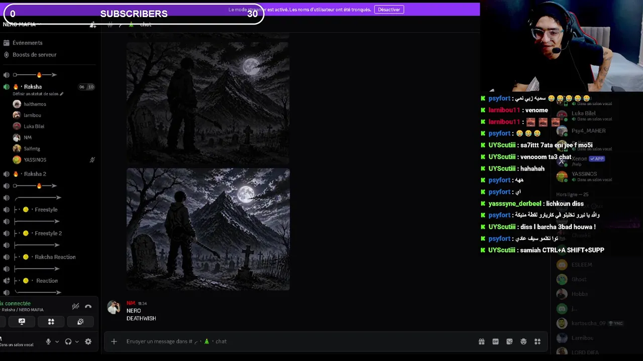Open the gift icon in message bar
Image resolution: width=643 pixels, height=361 pixels.
tap(481, 341)
